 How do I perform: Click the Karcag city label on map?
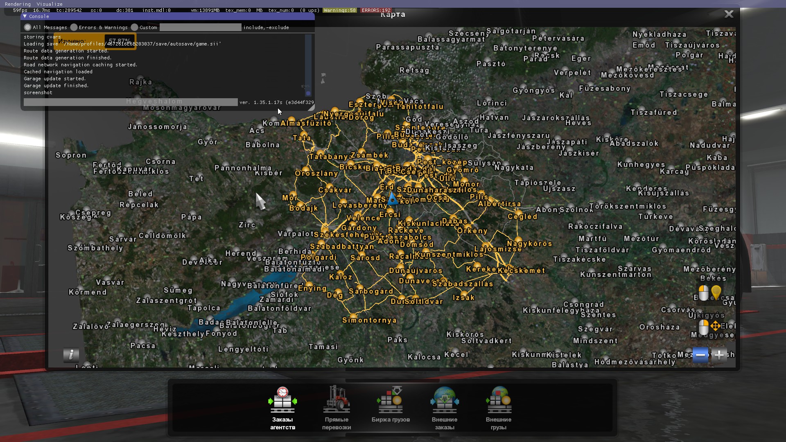[674, 171]
